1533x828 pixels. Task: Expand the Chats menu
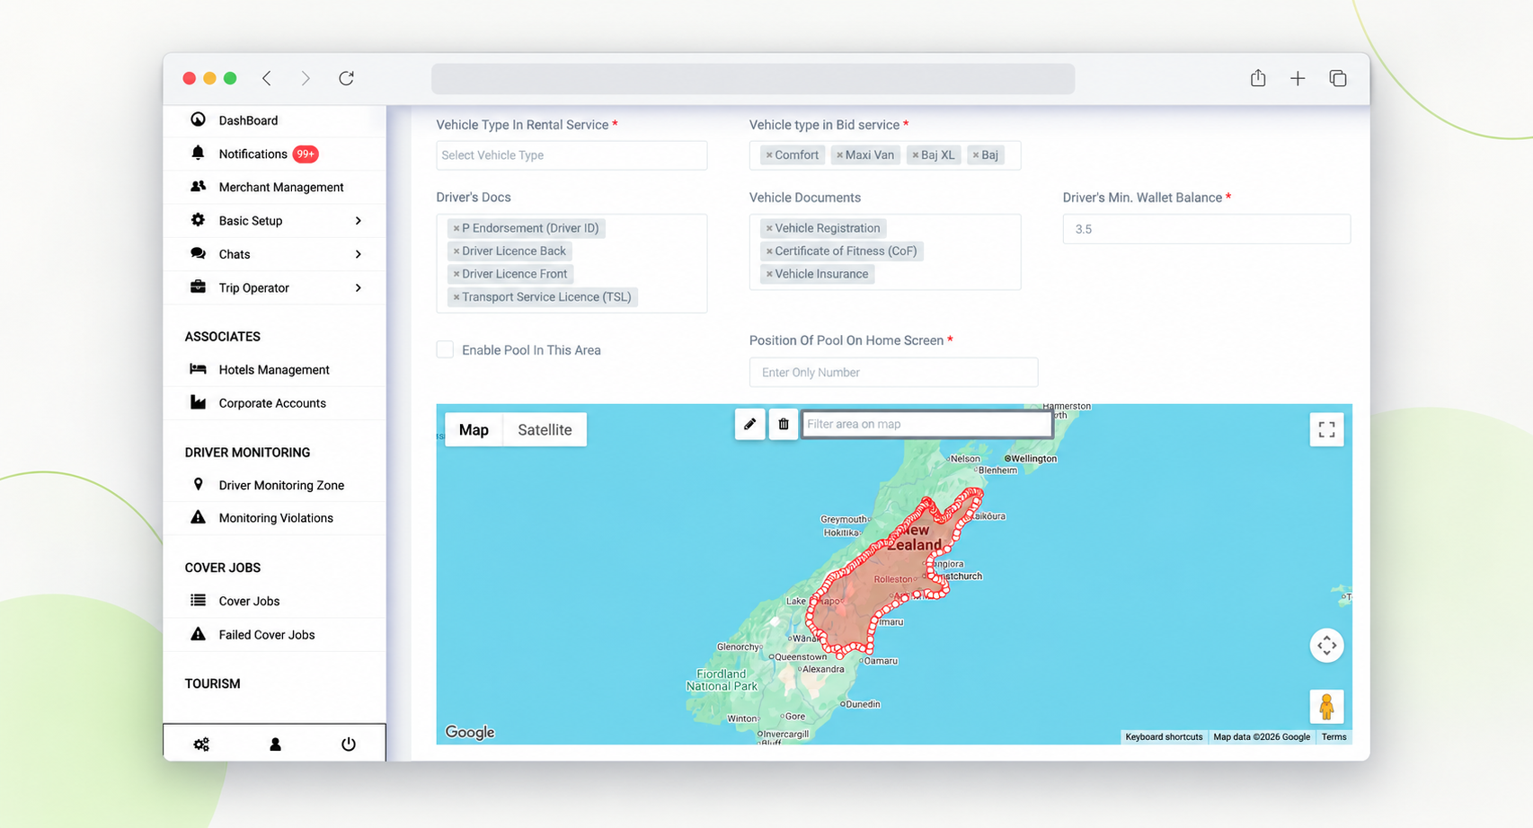[274, 254]
